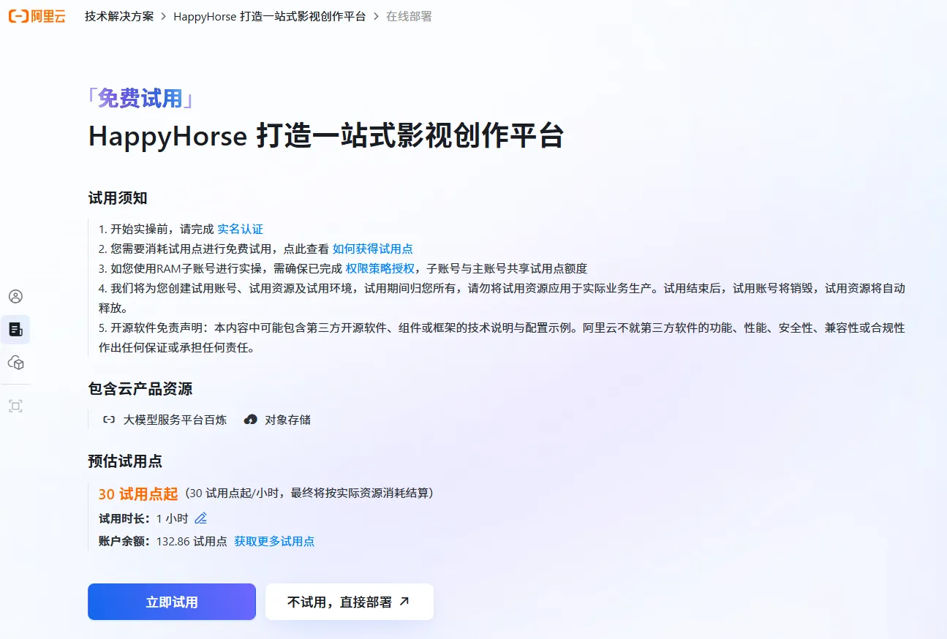Screen dimensions: 947x639
Task: Click the 大模型服务平台百炼 label
Action: [175, 420]
